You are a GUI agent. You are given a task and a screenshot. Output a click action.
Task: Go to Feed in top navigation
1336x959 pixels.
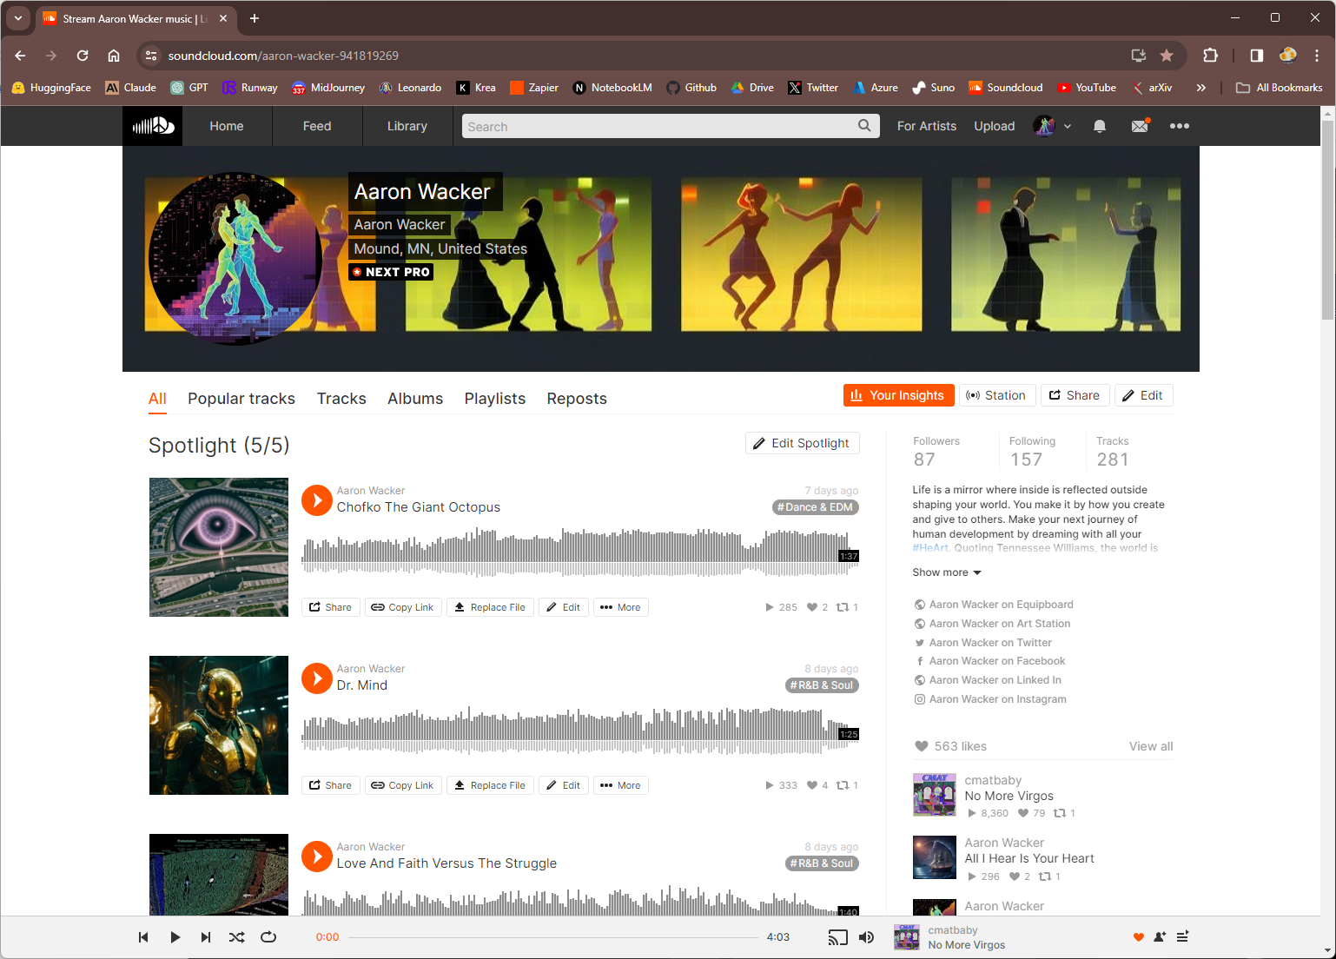click(x=317, y=126)
